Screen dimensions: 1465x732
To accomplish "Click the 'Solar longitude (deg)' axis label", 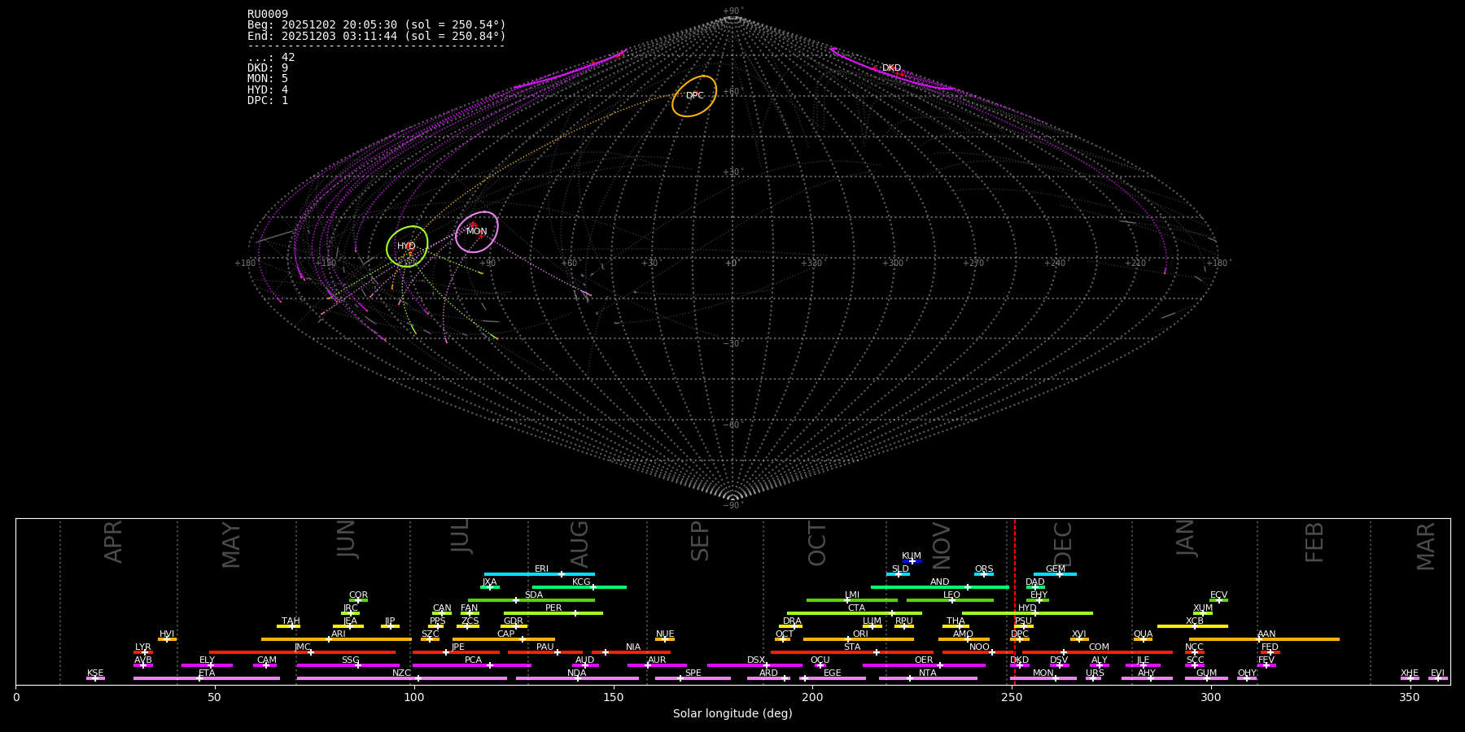I will [732, 714].
